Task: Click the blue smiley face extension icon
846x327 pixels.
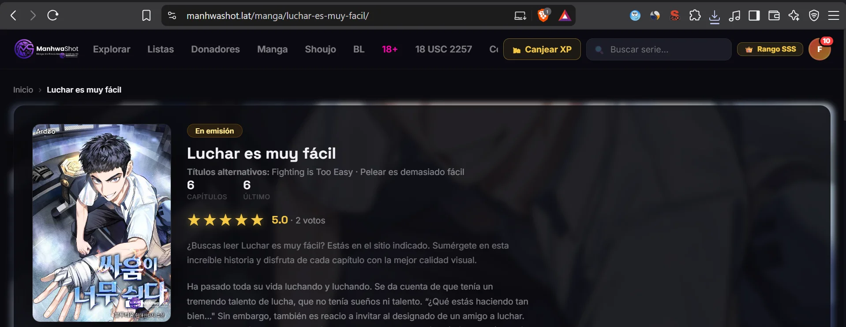Action: click(x=635, y=16)
